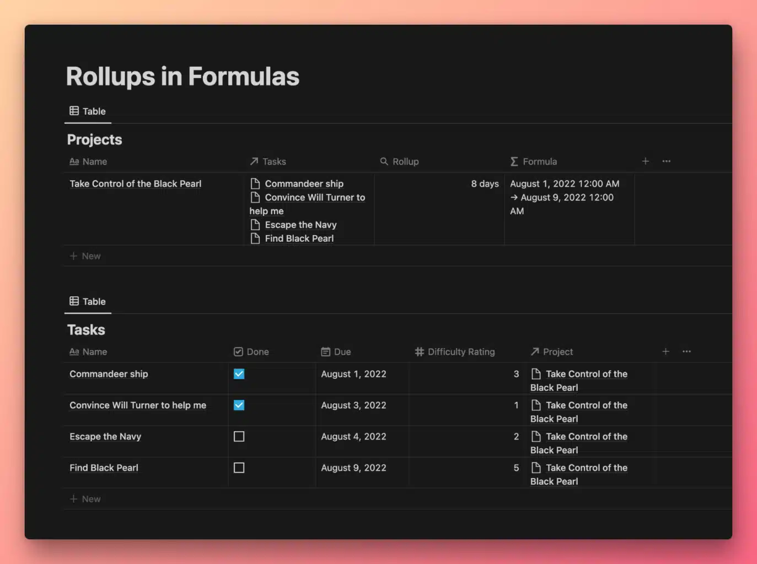Open the Take Control of the Black Pearl project

tap(135, 183)
